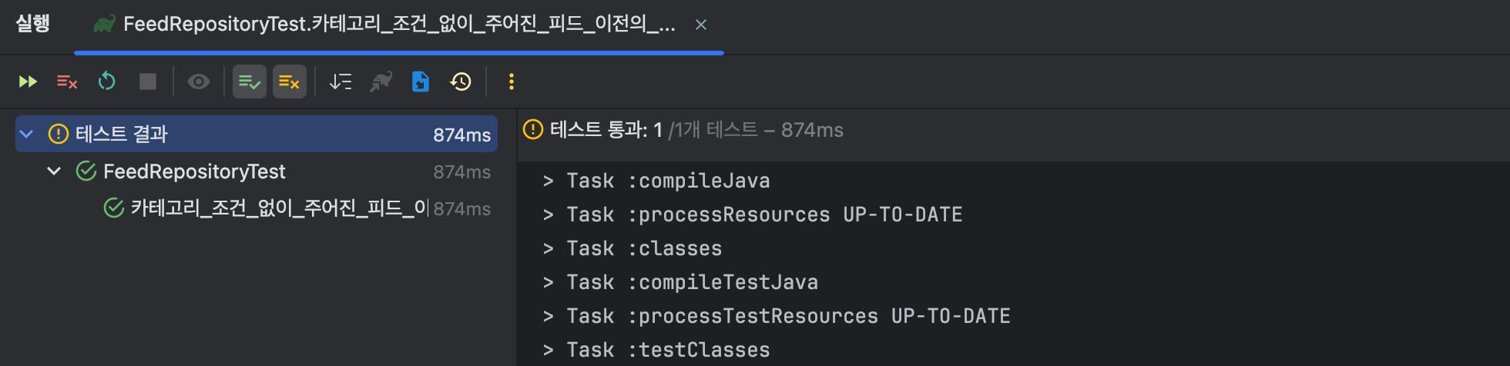Click the Rerun tests double-arrow icon
The width and height of the screenshot is (1510, 366).
[28, 82]
